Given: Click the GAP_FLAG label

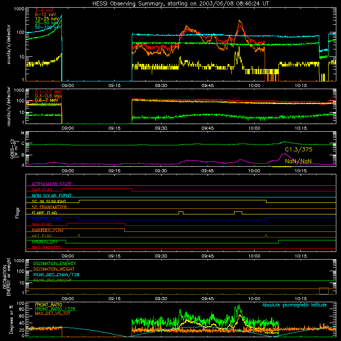Looking at the screenshot, I should (42, 190).
